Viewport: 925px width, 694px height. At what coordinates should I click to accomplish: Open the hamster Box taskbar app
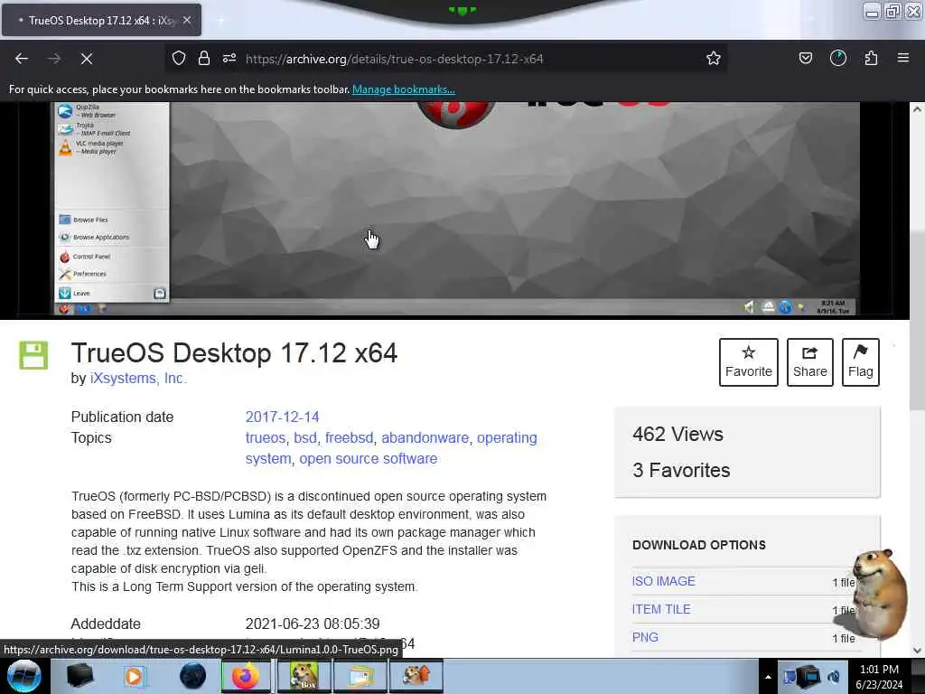(304, 676)
